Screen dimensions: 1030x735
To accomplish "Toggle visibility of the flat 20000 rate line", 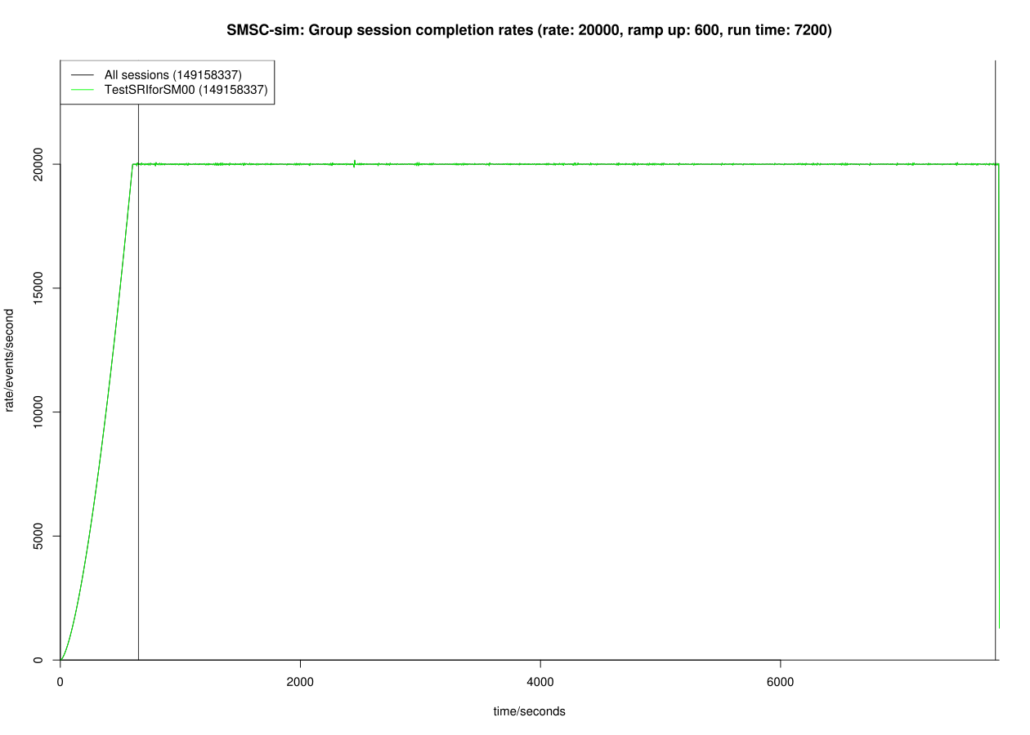I will coord(572,163).
